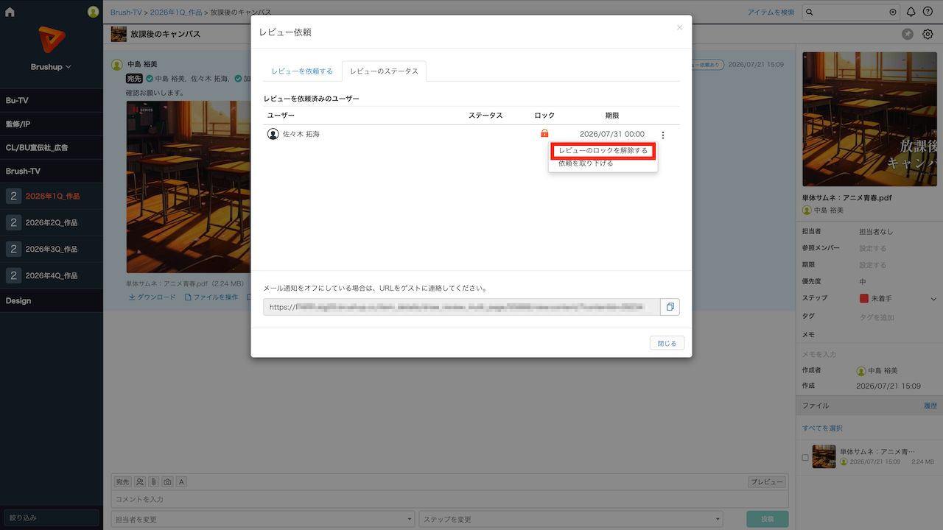The height and width of the screenshot is (530, 943).
Task: Click the 絞り込み filter field
Action: [51, 517]
